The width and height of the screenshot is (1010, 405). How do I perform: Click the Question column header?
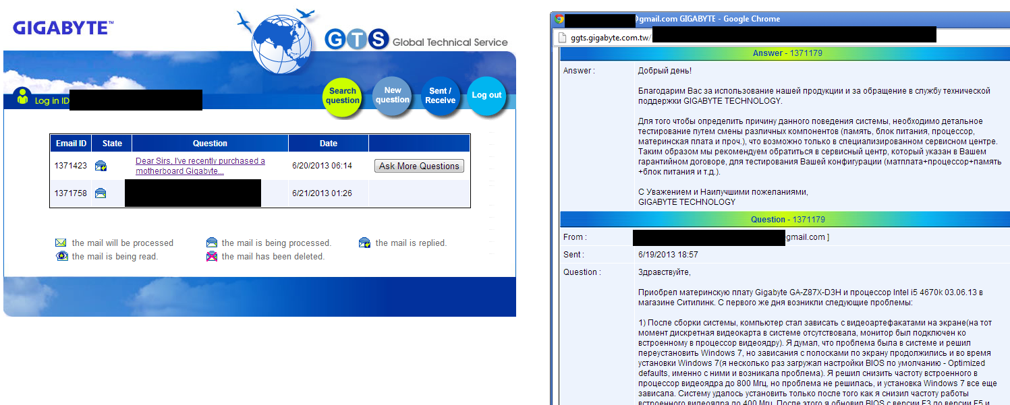[x=211, y=143]
